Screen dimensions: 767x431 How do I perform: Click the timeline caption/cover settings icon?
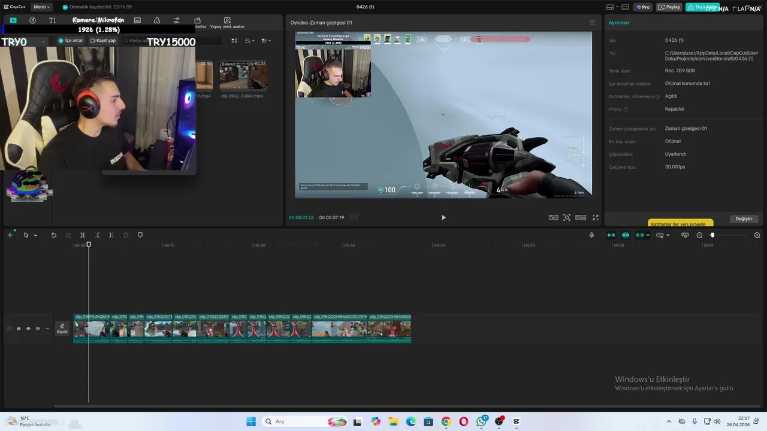pyautogui.click(x=685, y=235)
